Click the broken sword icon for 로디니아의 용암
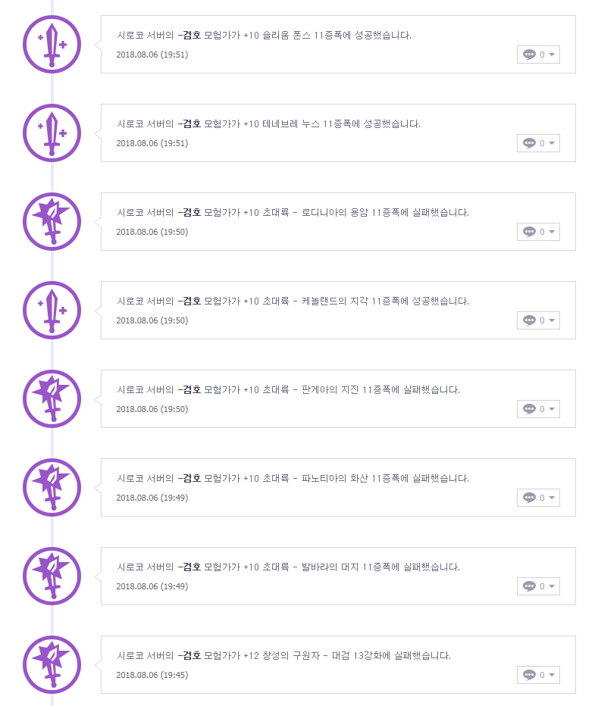Screen dimensions: 598x706 52,221
